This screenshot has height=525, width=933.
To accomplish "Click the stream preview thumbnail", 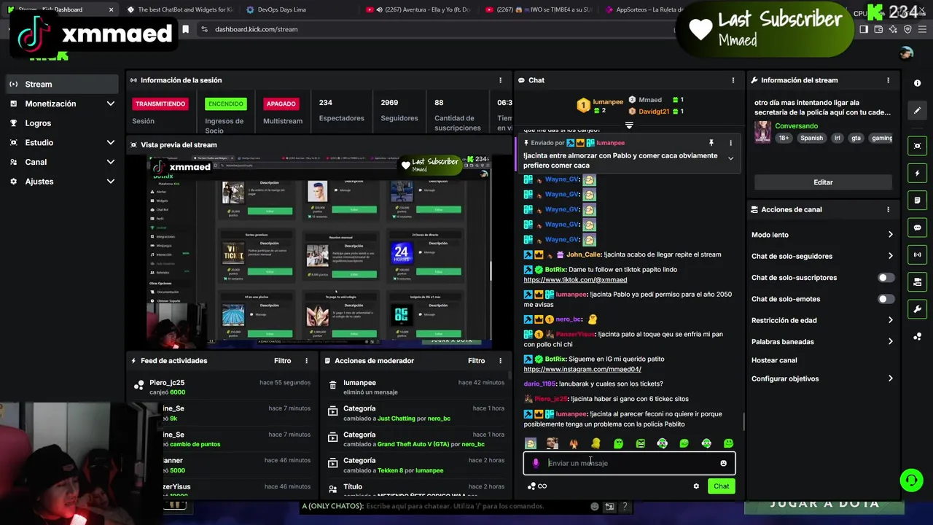I will (x=319, y=250).
